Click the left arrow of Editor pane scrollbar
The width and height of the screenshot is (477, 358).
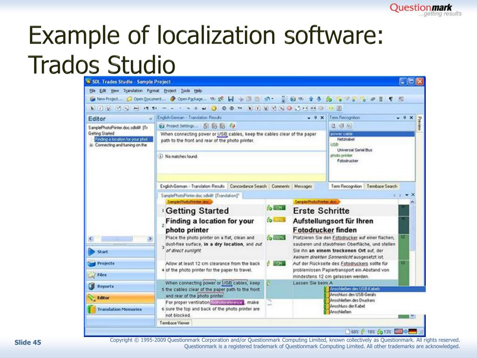(91, 239)
